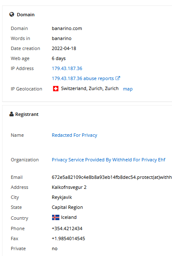Click the Registrant section heading
Image resolution: width=172 pixels, height=256 pixels.
[27, 114]
